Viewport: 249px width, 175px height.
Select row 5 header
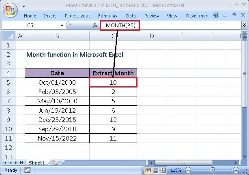coord(9,82)
